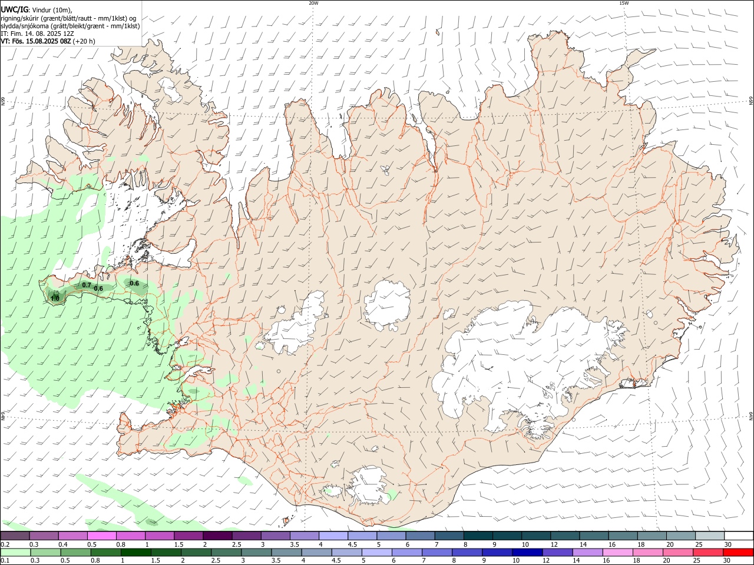
Task: Pick bottom-row darkest green swatch between 1 and 1.5
Action: [x=135, y=553]
